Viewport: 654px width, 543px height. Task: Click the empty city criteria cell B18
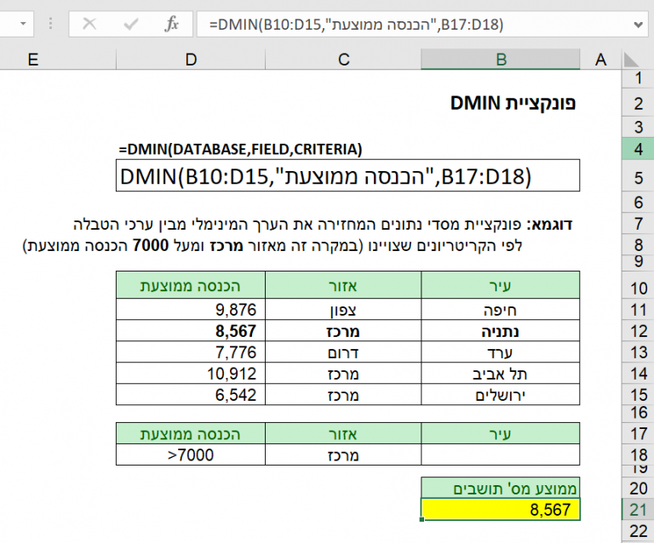[x=501, y=454]
